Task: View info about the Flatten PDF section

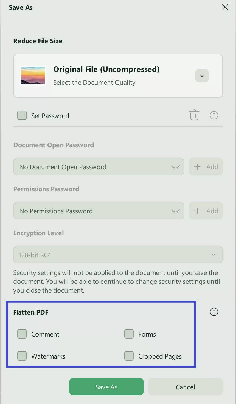Action: [213, 312]
